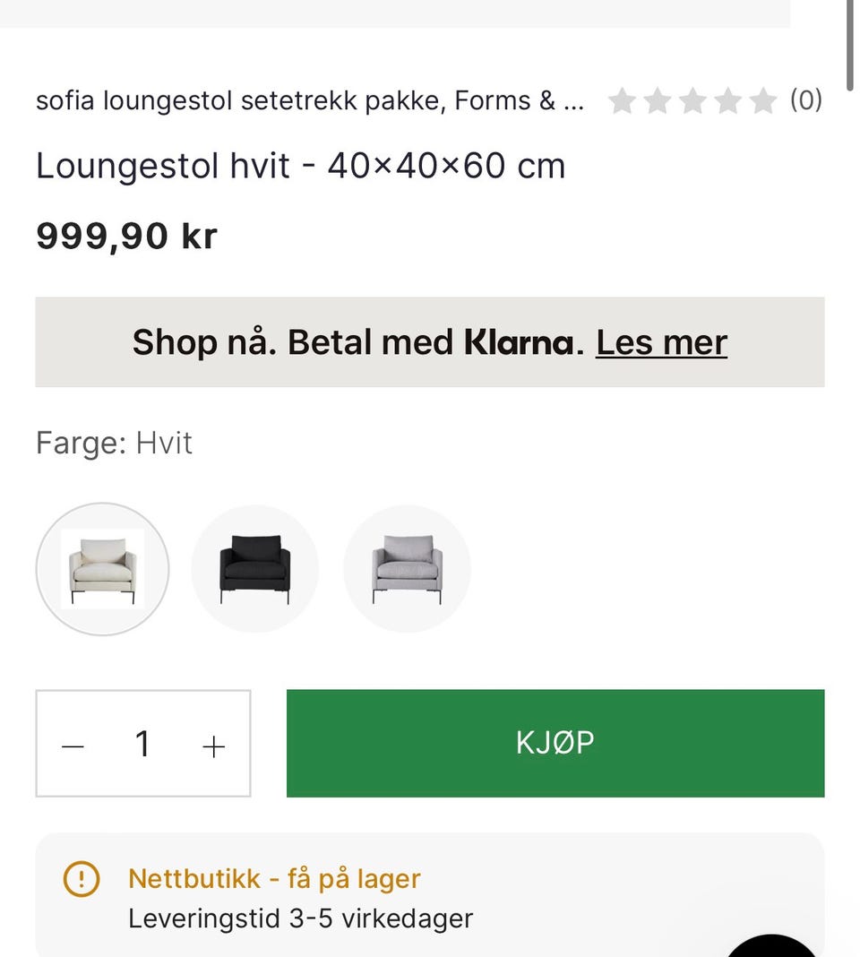
Task: Select the black armchair color option
Action: point(255,569)
